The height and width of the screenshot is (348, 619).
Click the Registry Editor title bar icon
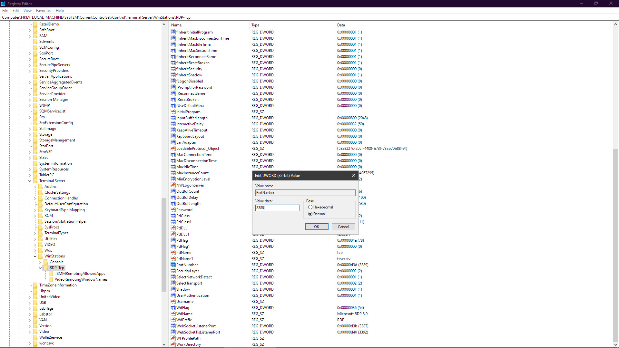3,4
